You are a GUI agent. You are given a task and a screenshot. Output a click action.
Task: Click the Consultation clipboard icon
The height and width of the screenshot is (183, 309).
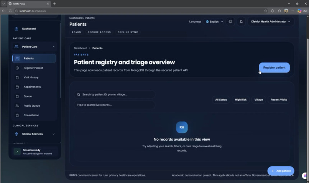(17, 115)
